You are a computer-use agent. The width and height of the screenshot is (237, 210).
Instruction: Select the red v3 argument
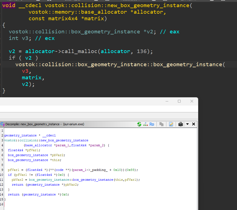tap(25, 71)
